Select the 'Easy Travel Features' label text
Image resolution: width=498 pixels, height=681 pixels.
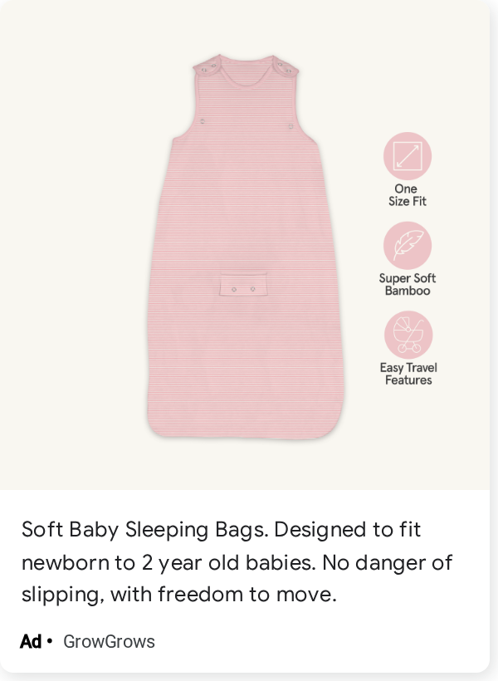[408, 374]
